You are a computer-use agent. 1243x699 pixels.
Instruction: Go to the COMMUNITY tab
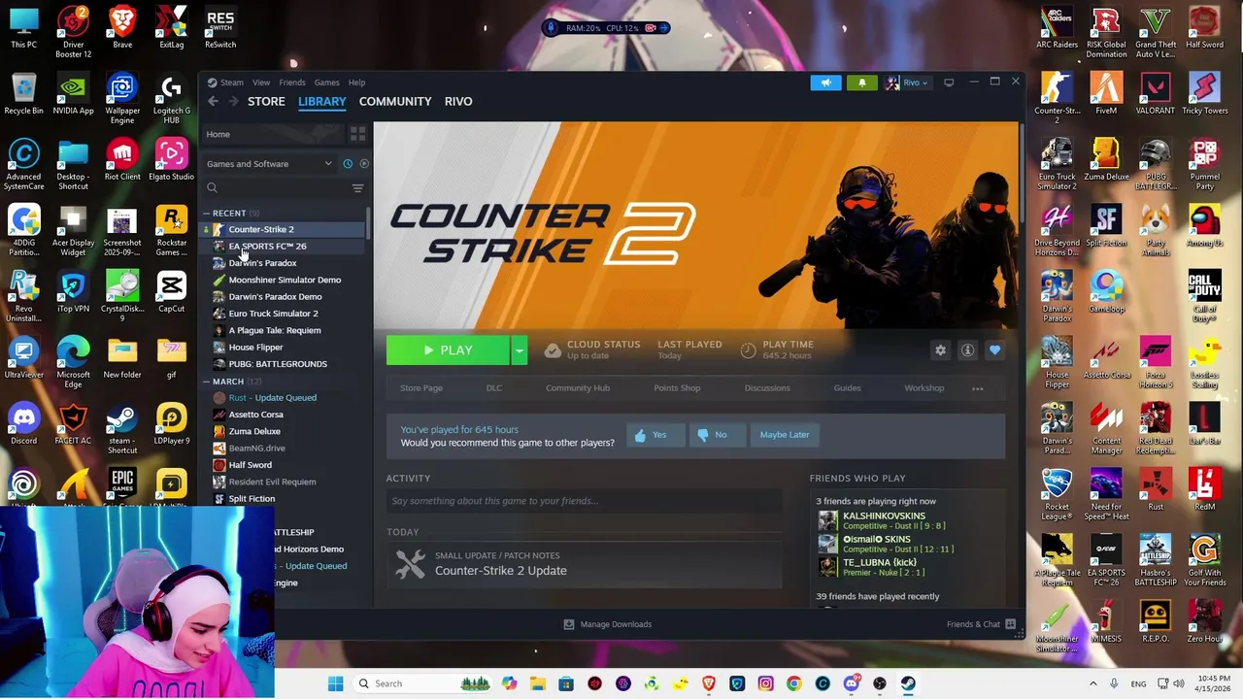[395, 101]
